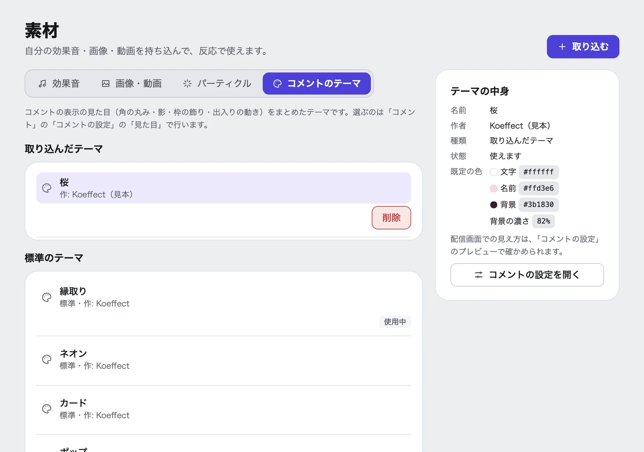644x452 pixels.
Task: Click the dark 背景 color swatch
Action: [494, 205]
